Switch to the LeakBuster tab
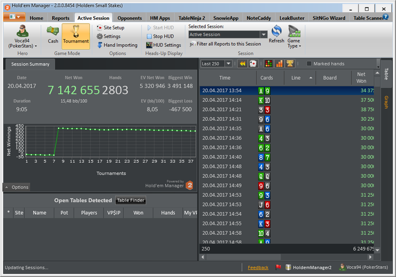This screenshot has width=396, height=277. point(292,18)
